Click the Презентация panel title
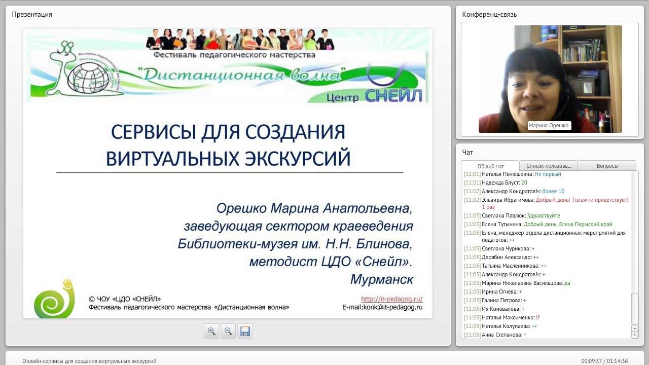Image resolution: width=649 pixels, height=365 pixels. (x=32, y=14)
